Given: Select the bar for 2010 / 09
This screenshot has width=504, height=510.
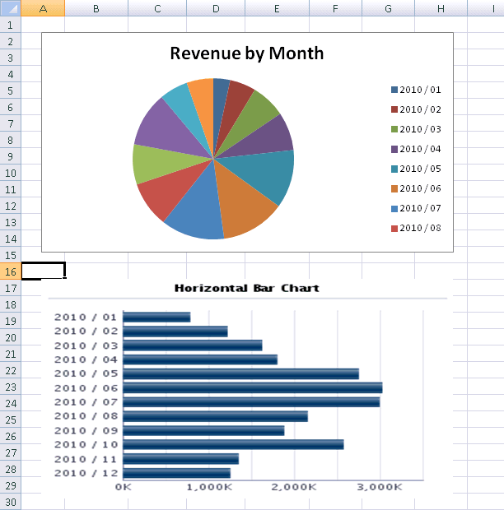Looking at the screenshot, I should click(203, 431).
